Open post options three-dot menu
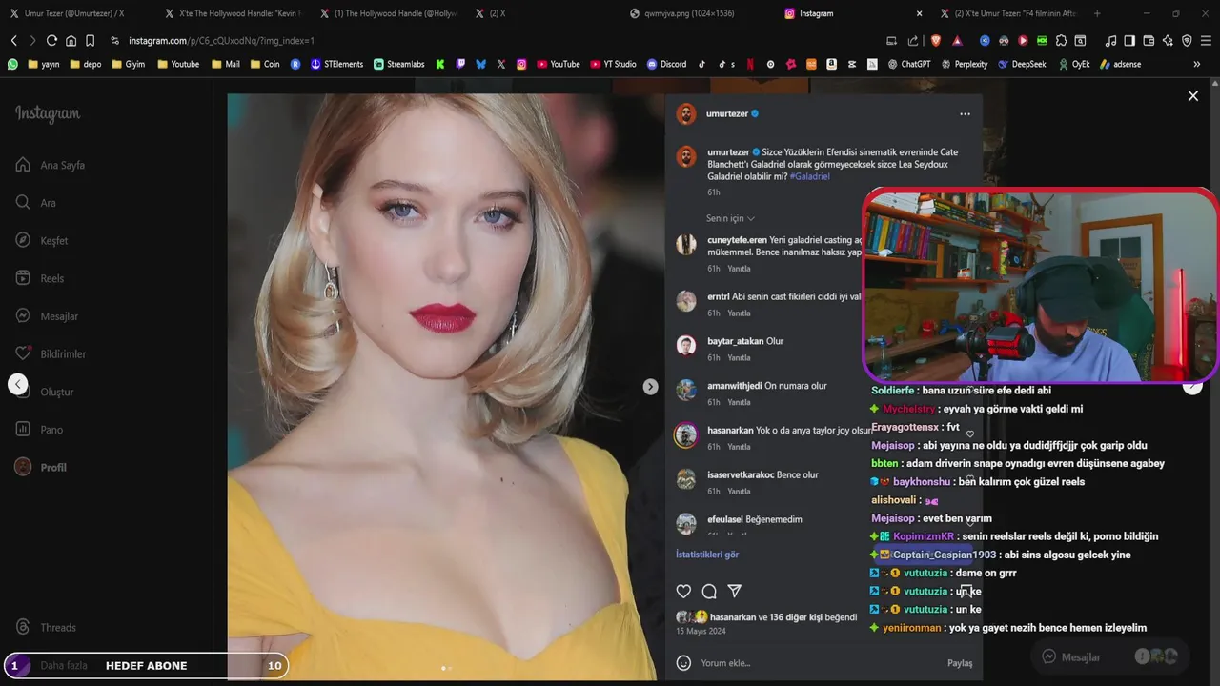Screen dimensions: 1220x686 [x=965, y=113]
